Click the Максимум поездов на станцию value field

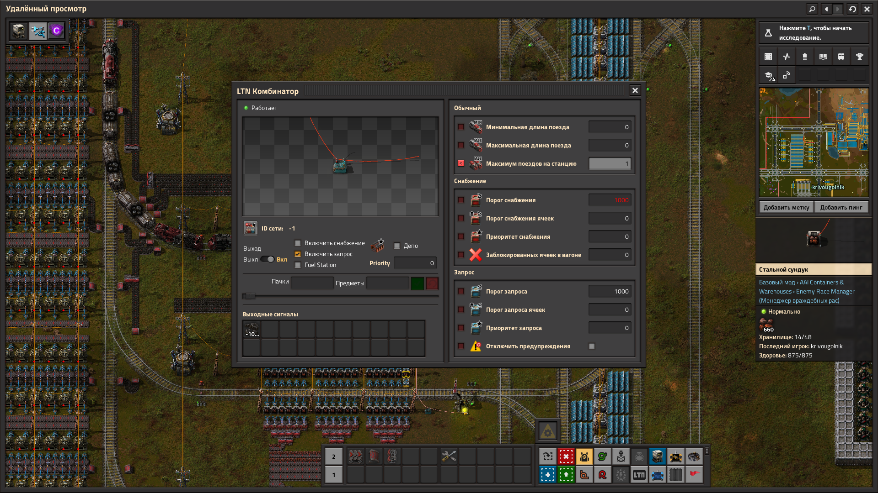[610, 163]
